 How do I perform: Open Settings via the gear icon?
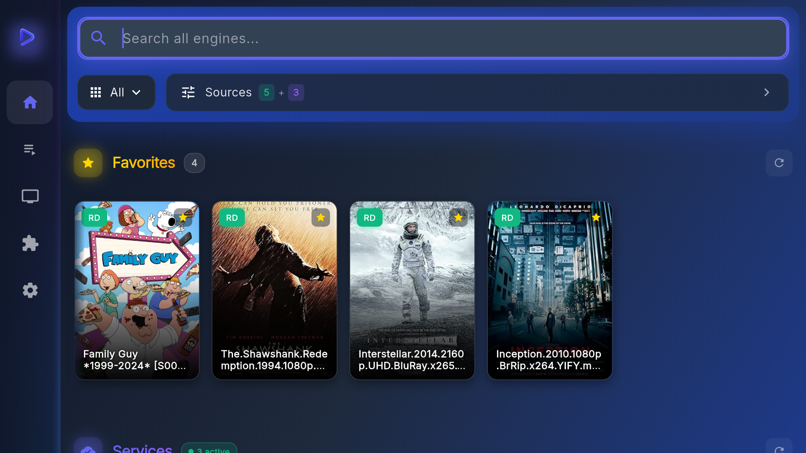[x=29, y=290]
